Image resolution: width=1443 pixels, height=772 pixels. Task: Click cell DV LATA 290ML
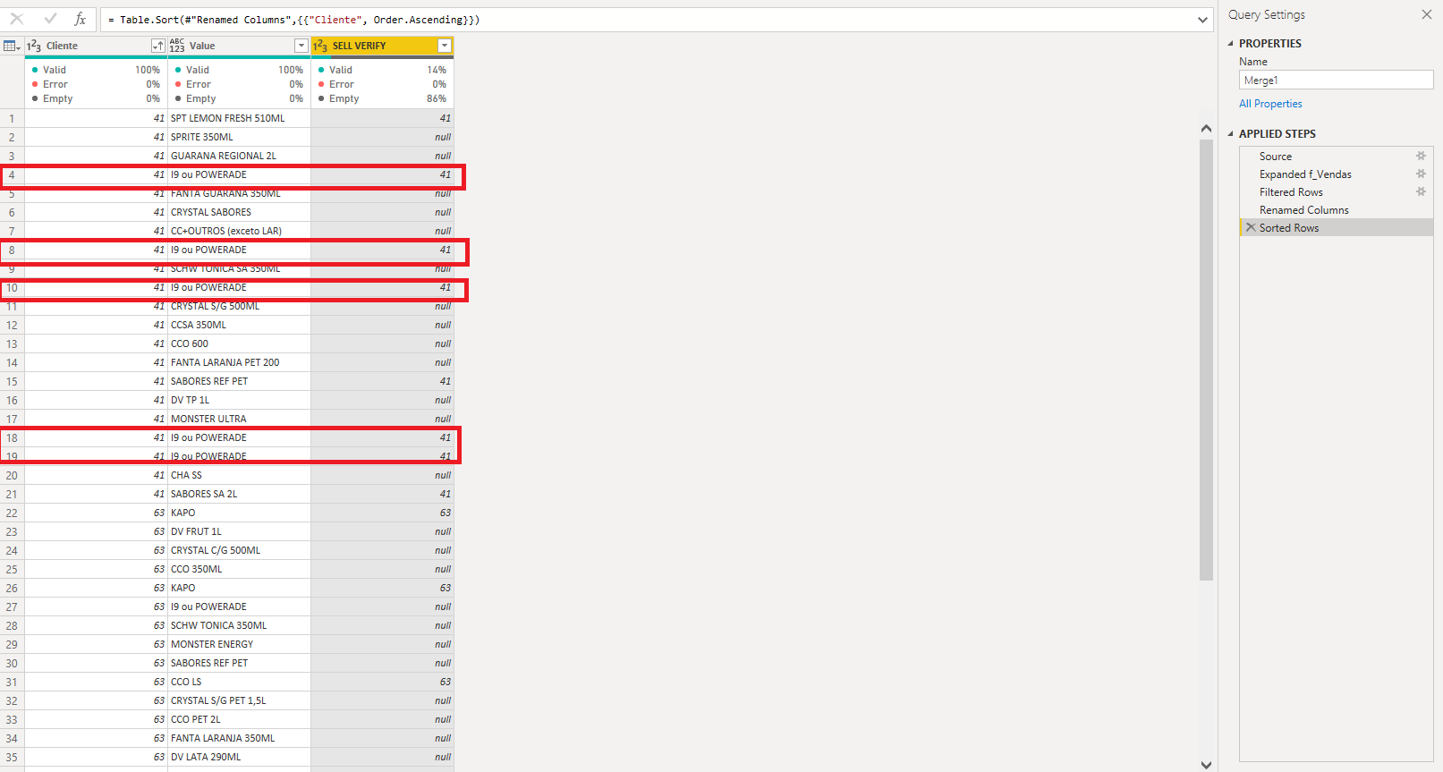[x=239, y=757]
